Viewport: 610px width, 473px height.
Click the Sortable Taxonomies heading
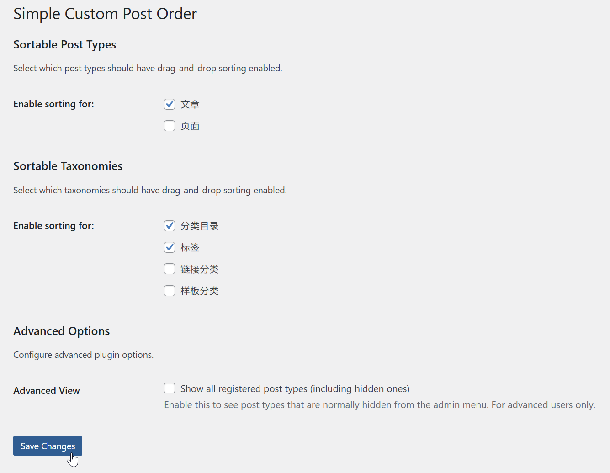pos(68,166)
